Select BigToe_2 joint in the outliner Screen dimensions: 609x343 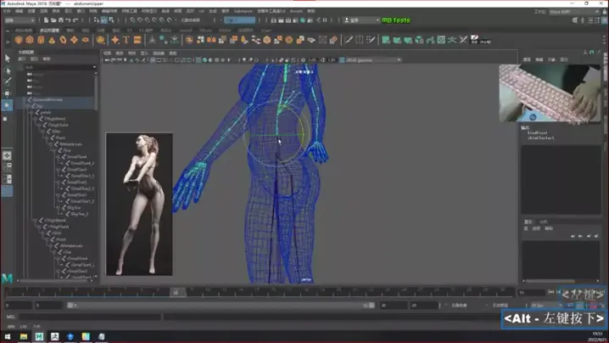[79, 214]
